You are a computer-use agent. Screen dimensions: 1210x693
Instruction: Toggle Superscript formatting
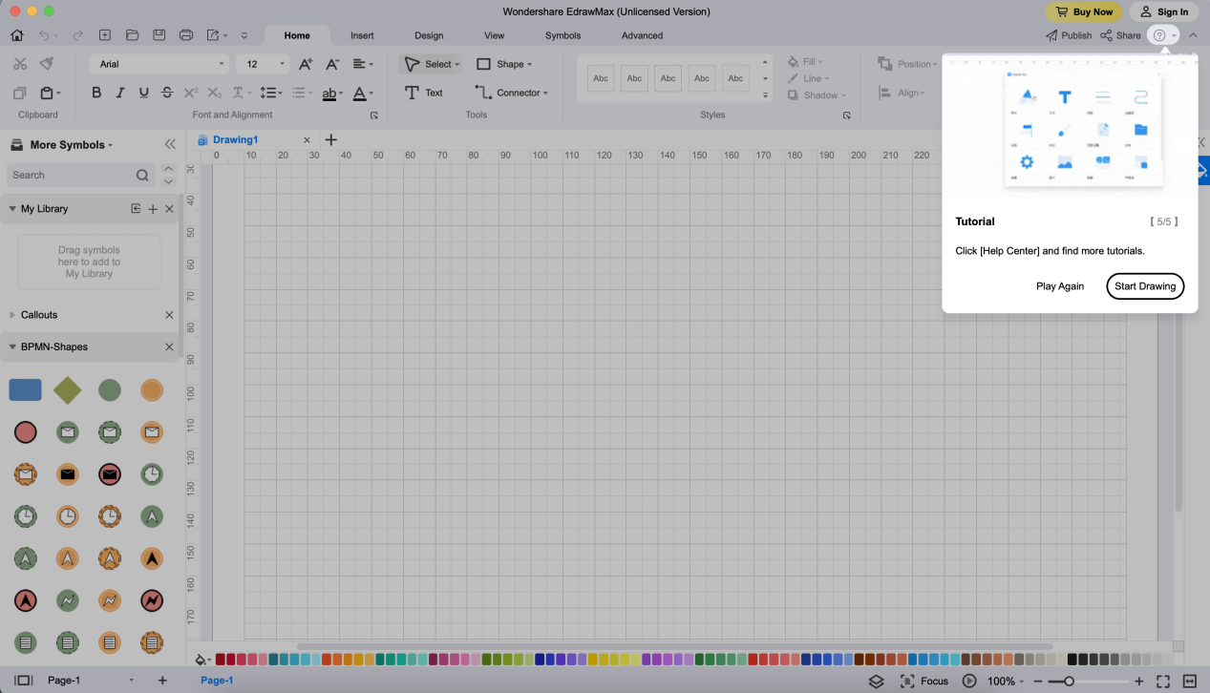coord(191,93)
